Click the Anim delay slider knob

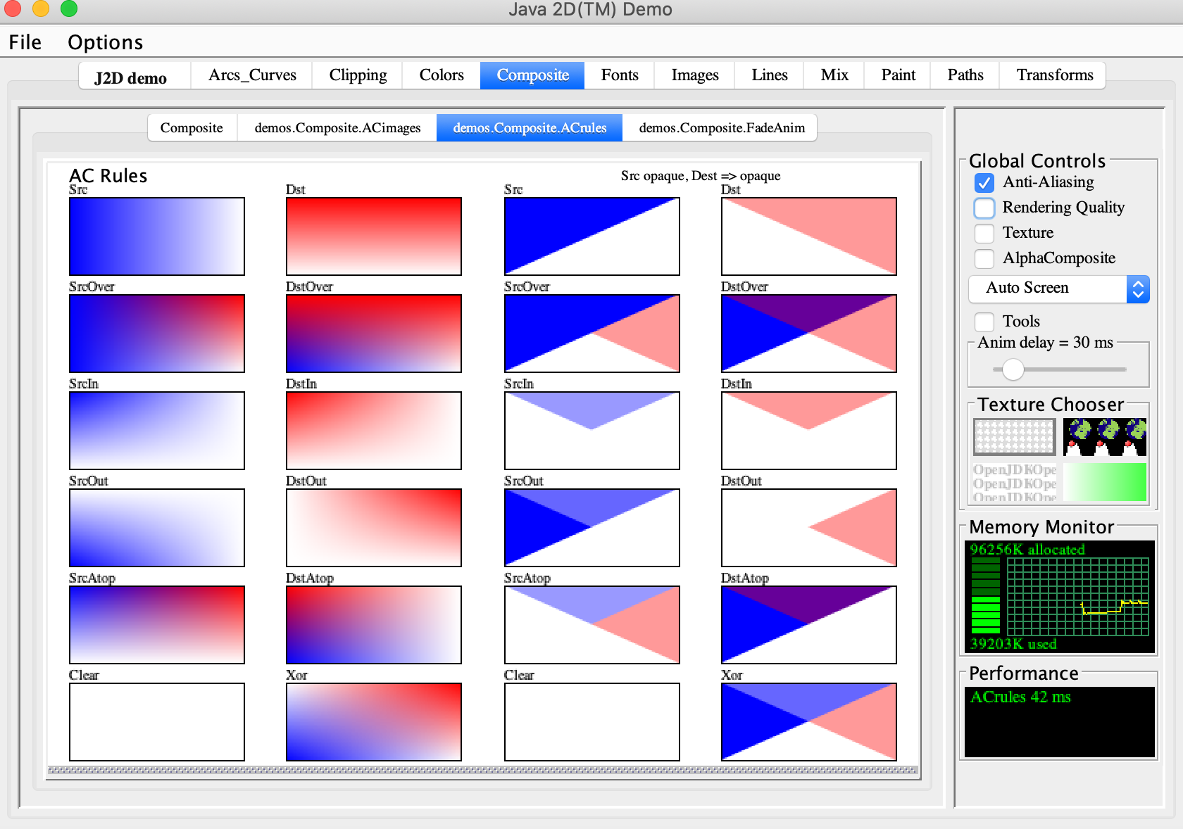coord(1013,369)
